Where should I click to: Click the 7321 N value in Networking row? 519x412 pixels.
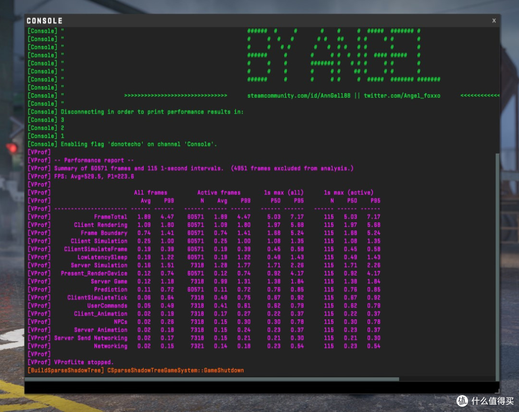(x=198, y=346)
